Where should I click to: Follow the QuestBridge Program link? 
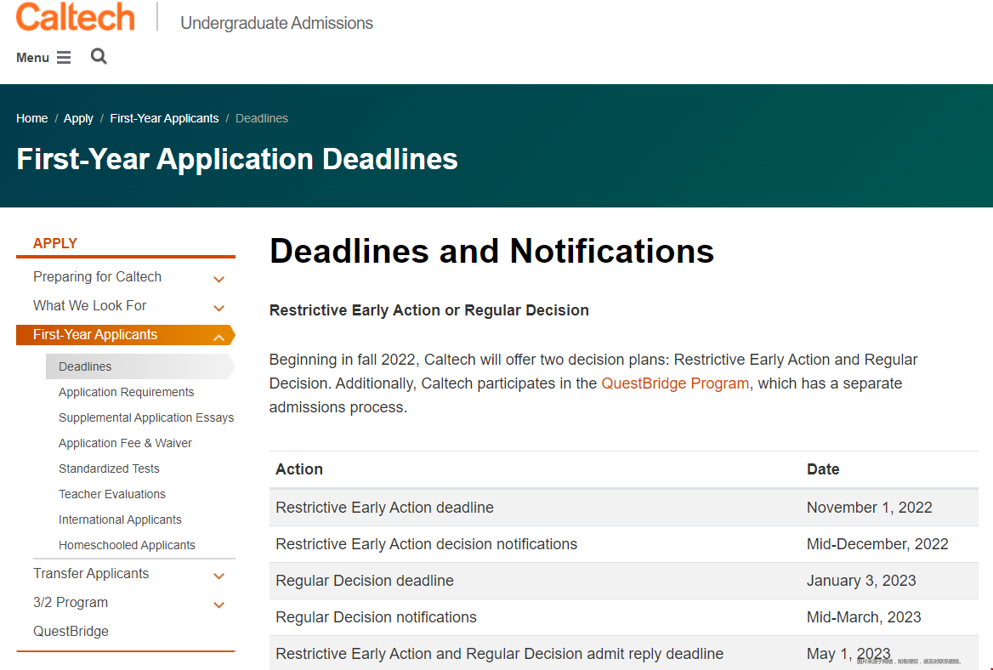(675, 383)
